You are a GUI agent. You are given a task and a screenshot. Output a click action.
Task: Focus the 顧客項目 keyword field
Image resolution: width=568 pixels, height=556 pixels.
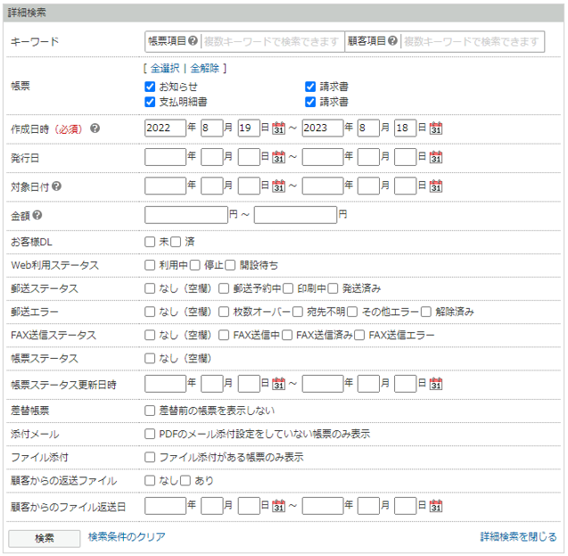click(x=472, y=42)
